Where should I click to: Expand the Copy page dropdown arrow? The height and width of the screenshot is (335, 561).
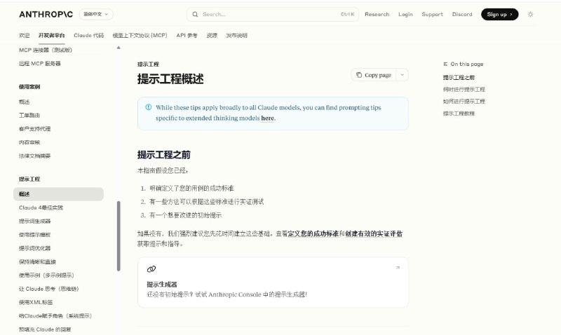click(x=402, y=75)
